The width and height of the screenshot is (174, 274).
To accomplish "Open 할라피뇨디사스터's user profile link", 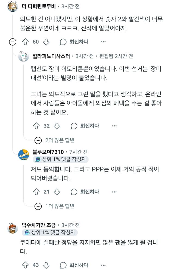I will pyautogui.click(x=51, y=56).
